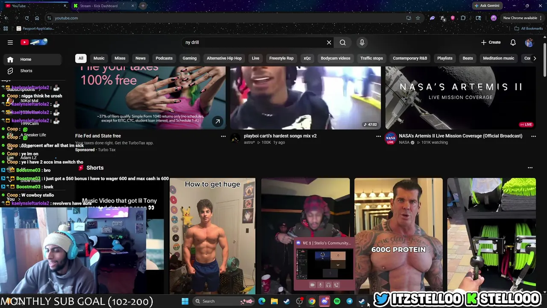Bookmark this page with star icon
Viewport: 547px width, 308px height.
click(418, 18)
